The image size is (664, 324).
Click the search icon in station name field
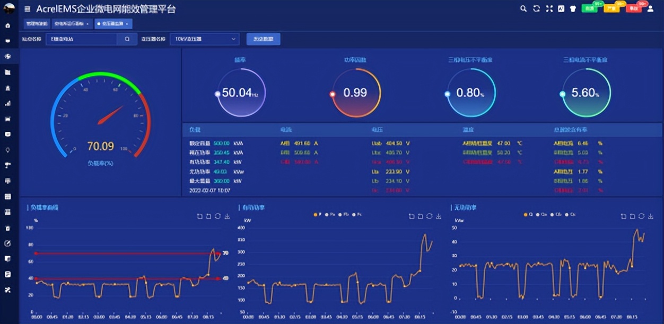tap(127, 39)
